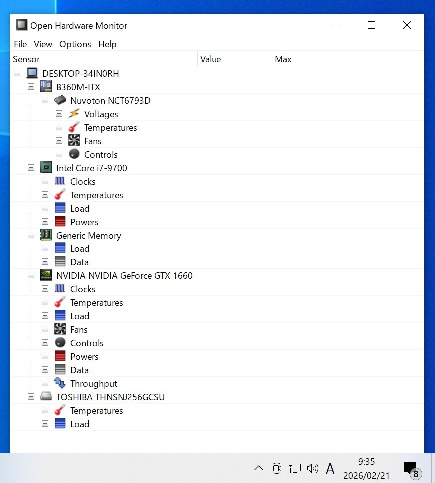Screen dimensions: 435x483
Task: Click the red Powers icon under NVIDIA GPU
Action: (x=60, y=356)
